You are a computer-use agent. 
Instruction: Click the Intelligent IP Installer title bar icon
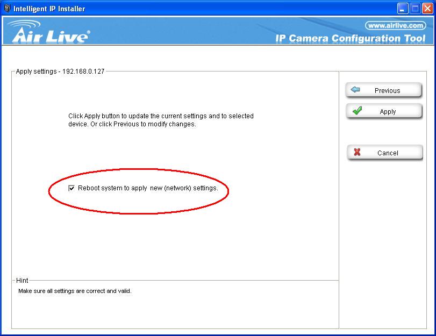7,8
